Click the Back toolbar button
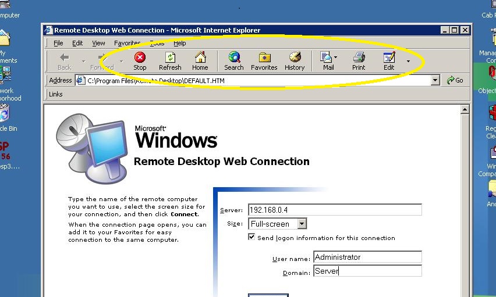The width and height of the screenshot is (496, 297). click(65, 61)
